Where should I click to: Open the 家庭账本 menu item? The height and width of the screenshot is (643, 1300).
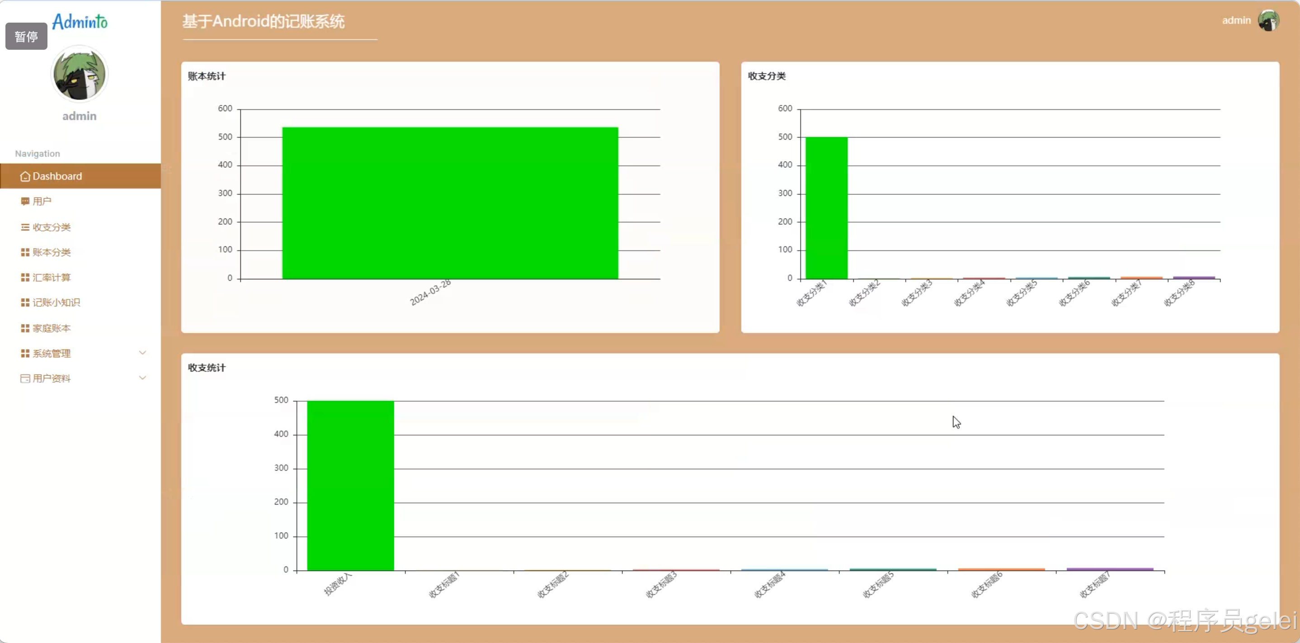coord(52,328)
